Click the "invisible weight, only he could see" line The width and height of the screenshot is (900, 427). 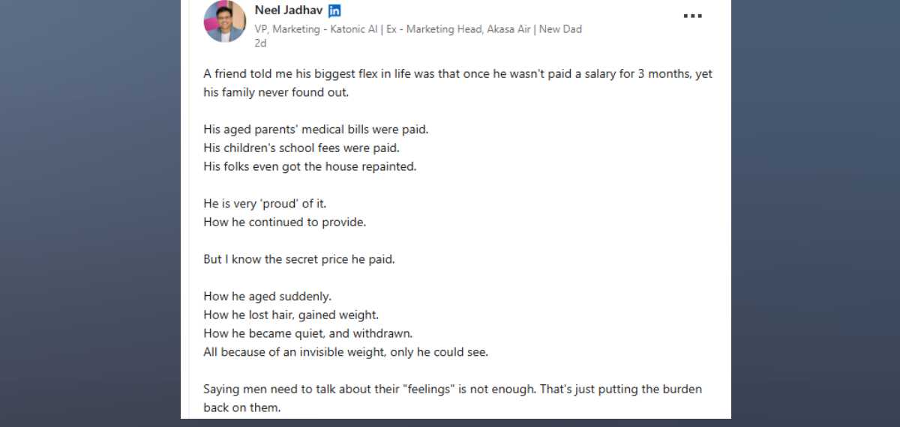345,352
